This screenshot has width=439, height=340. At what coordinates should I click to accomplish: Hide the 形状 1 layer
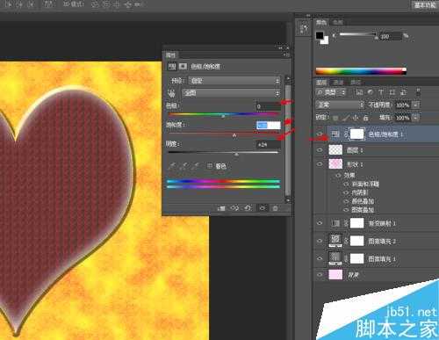pyautogui.click(x=320, y=164)
